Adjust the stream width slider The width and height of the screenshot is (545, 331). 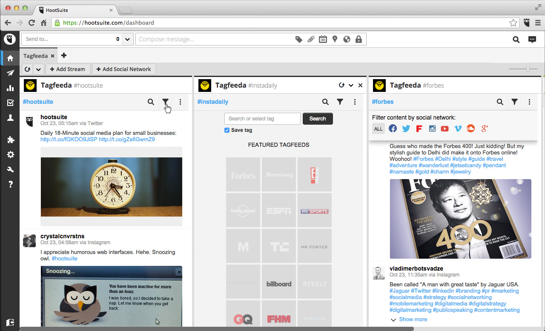pyautogui.click(x=528, y=68)
